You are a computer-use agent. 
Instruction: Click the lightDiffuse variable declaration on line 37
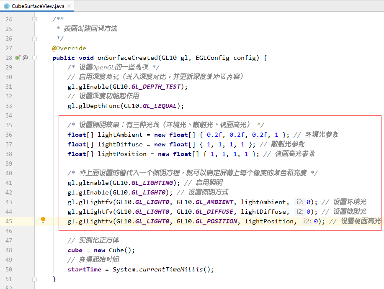pos(120,144)
